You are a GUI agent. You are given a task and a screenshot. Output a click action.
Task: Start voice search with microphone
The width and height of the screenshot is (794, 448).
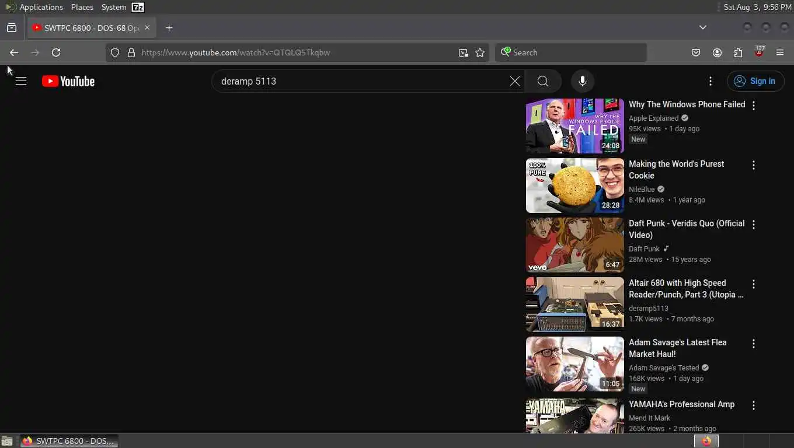(583, 81)
